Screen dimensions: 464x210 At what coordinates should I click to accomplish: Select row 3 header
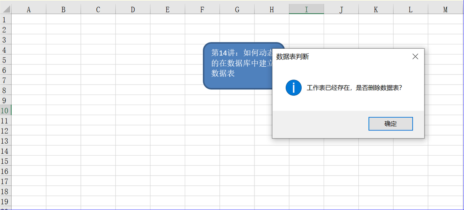pos(5,39)
